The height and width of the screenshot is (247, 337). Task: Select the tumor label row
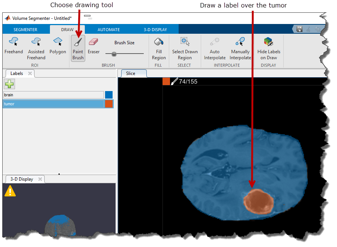(x=58, y=104)
